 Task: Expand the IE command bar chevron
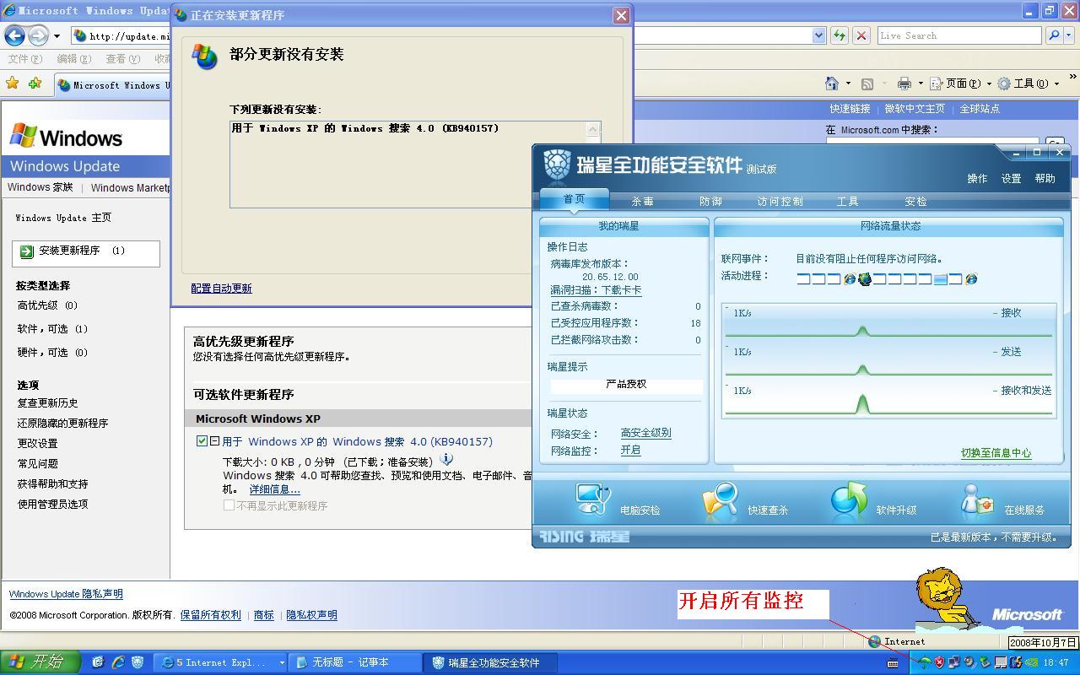[1072, 78]
